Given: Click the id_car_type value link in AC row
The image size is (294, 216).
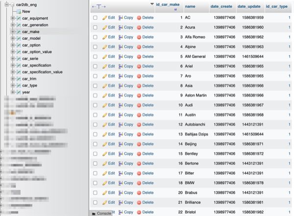Looking at the screenshot, I should point(289,18).
